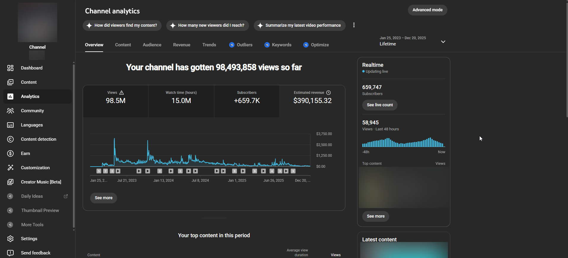Select the Subscribers metric card
The width and height of the screenshot is (568, 258).
[247, 101]
